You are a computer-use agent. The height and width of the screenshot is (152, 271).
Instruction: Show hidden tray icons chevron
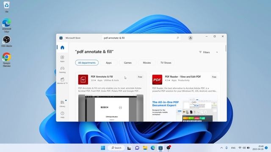[x=221, y=148]
